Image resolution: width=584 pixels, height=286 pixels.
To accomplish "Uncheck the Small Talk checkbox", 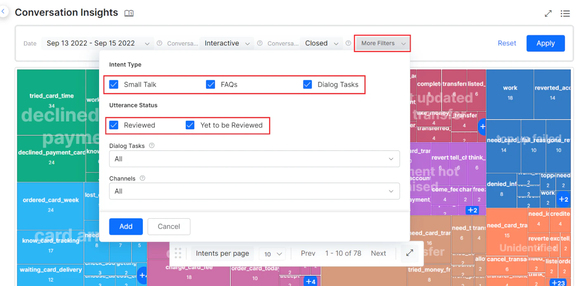I will [113, 84].
